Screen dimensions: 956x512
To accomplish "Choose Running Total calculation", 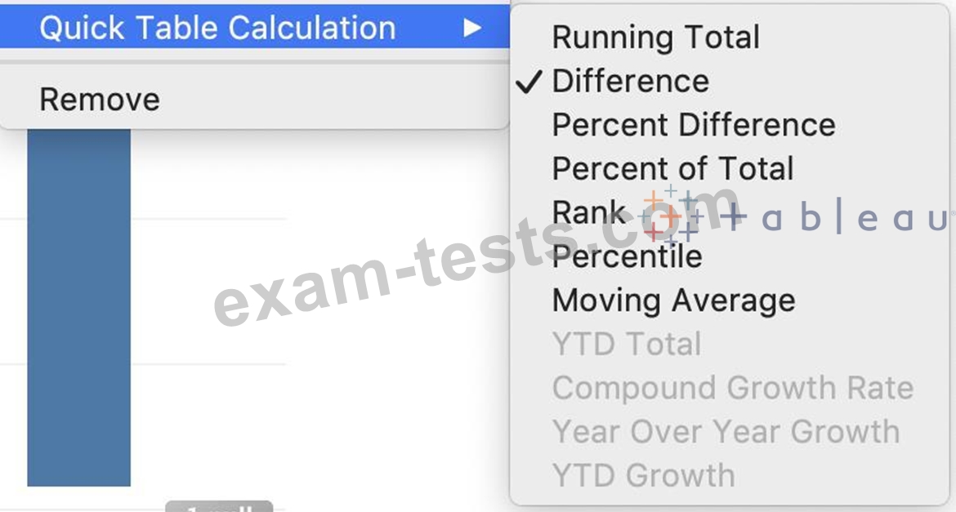I will 655,38.
